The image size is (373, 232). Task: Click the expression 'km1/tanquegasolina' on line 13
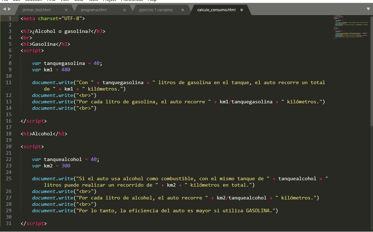[x=246, y=102]
